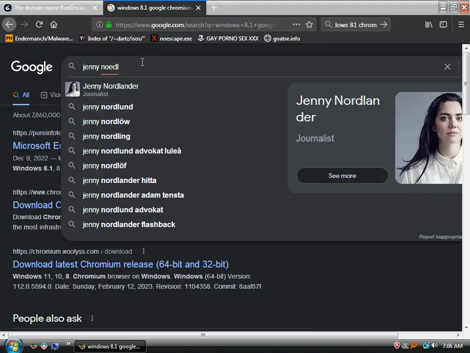Open page actions three-dot menu
The height and width of the screenshot is (353, 470).
tap(296, 25)
